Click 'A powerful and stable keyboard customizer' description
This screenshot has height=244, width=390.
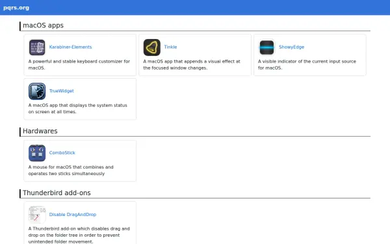click(79, 64)
